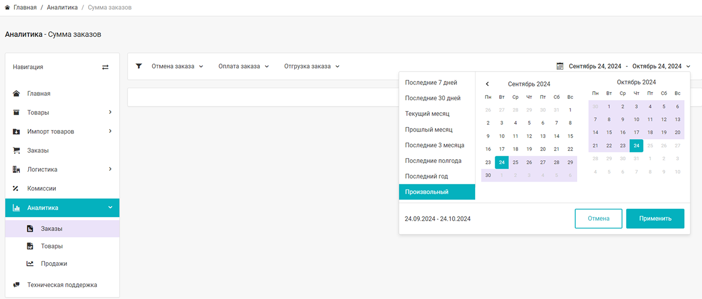Click the Товары submenu report icon

point(30,246)
